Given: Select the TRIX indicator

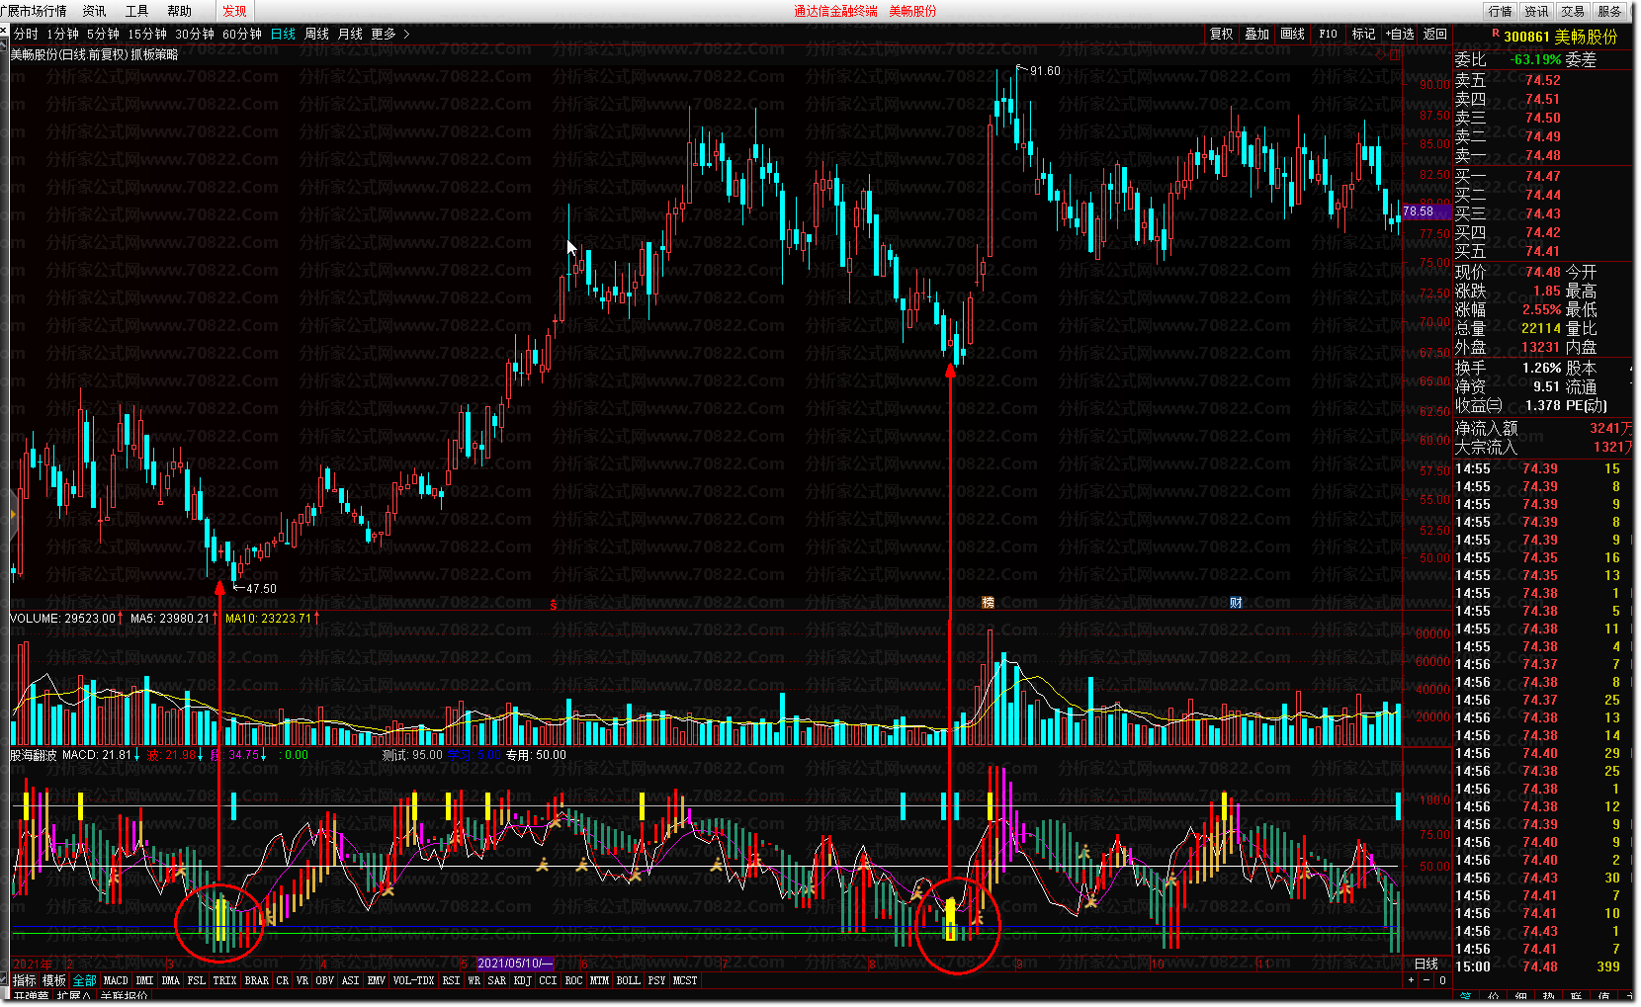Looking at the screenshot, I should pyautogui.click(x=225, y=980).
